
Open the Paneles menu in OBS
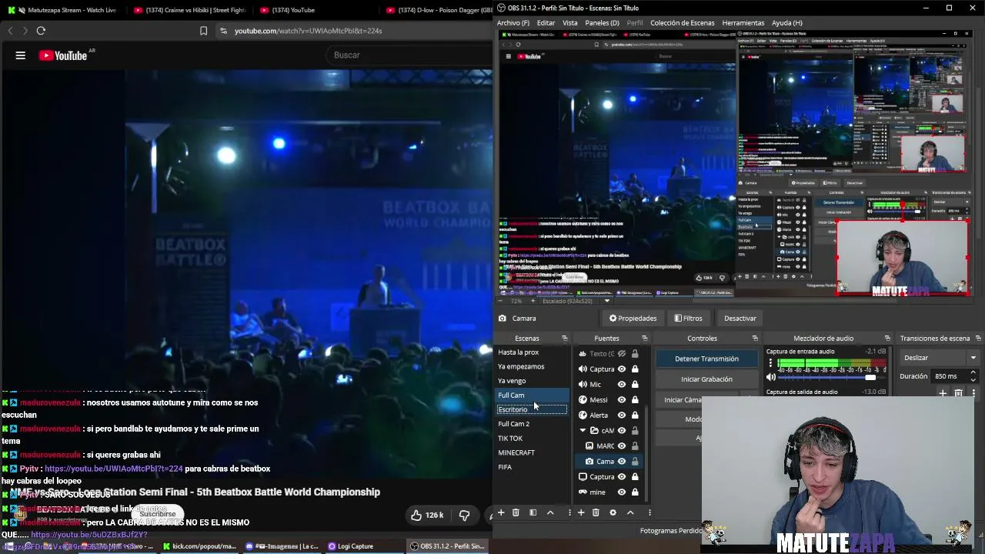tap(602, 23)
